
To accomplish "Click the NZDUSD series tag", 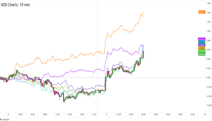I will (202, 51).
